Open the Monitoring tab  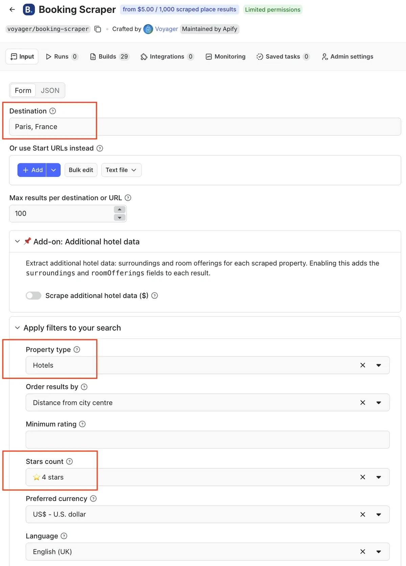click(x=226, y=57)
